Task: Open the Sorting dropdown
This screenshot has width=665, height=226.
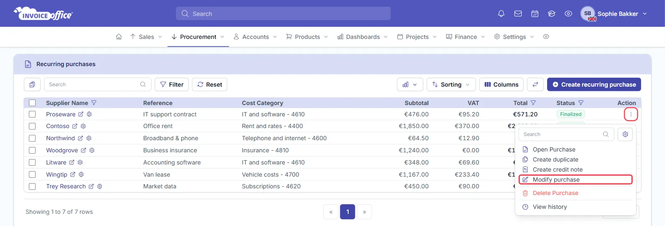Action: pos(451,85)
